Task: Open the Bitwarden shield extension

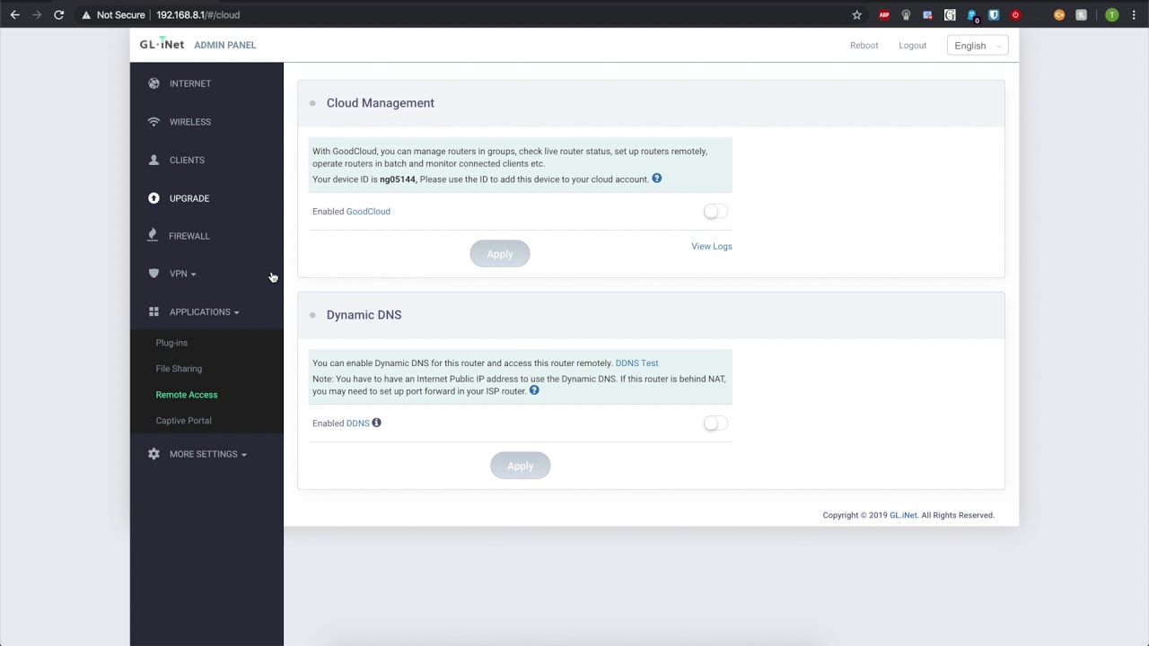Action: click(x=994, y=14)
